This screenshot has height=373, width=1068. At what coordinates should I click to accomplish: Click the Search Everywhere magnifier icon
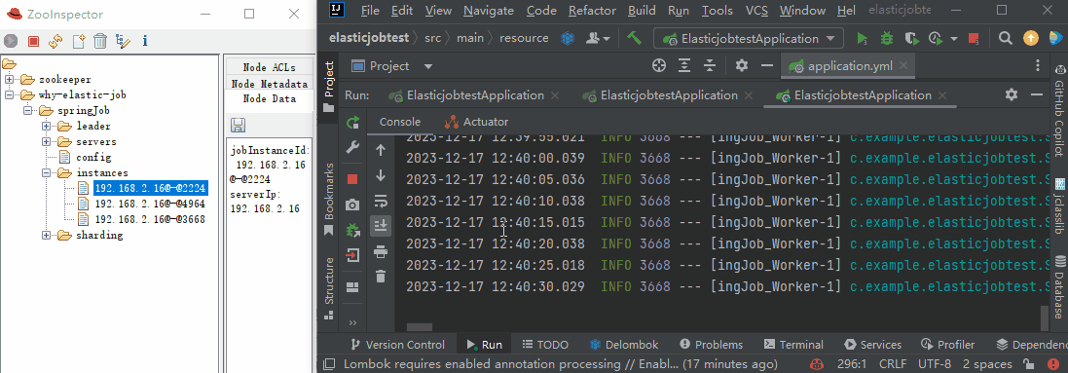1005,38
